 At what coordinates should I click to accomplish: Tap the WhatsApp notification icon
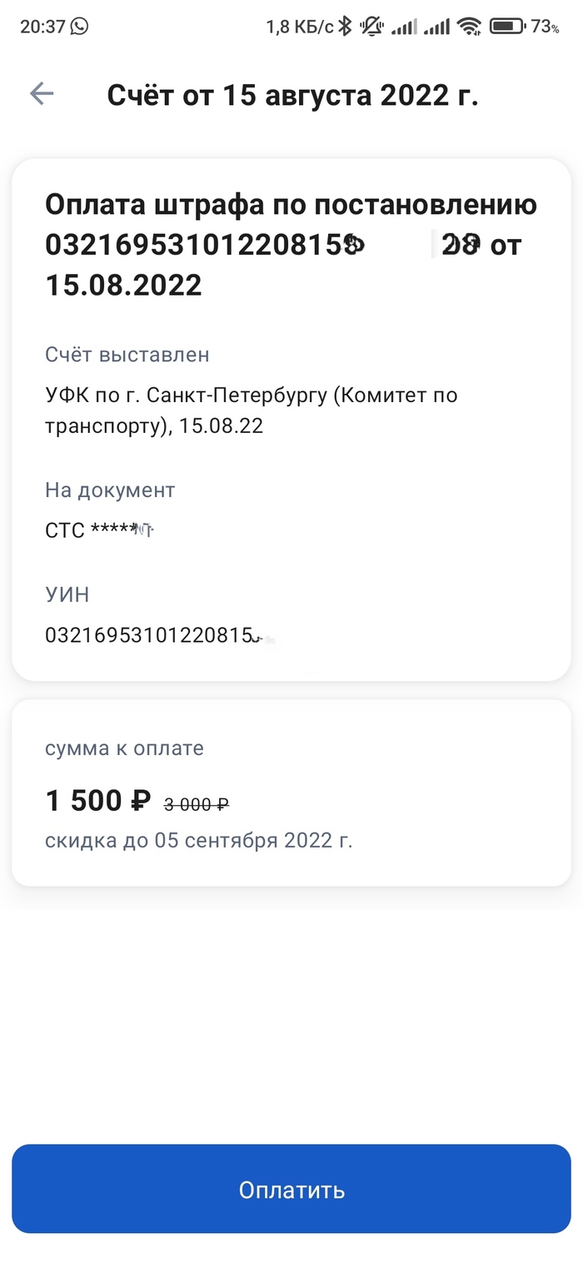tap(79, 27)
